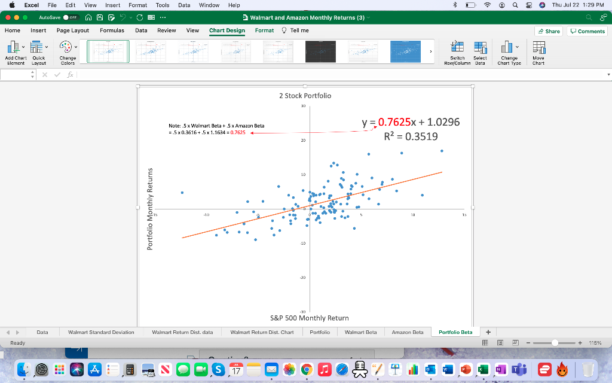Click the Move Chart icon
This screenshot has height=383, width=612.
tap(538, 48)
